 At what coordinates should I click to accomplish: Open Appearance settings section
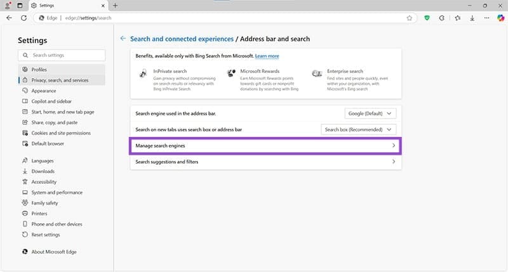pos(62,91)
